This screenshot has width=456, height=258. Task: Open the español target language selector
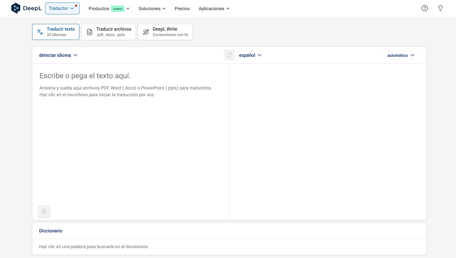click(250, 55)
